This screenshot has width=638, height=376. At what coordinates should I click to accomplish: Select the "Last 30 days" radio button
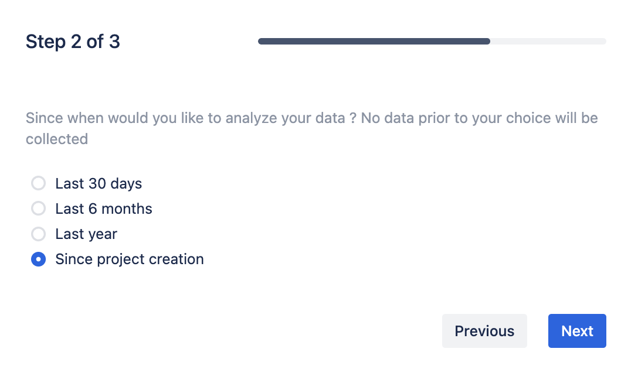38,184
